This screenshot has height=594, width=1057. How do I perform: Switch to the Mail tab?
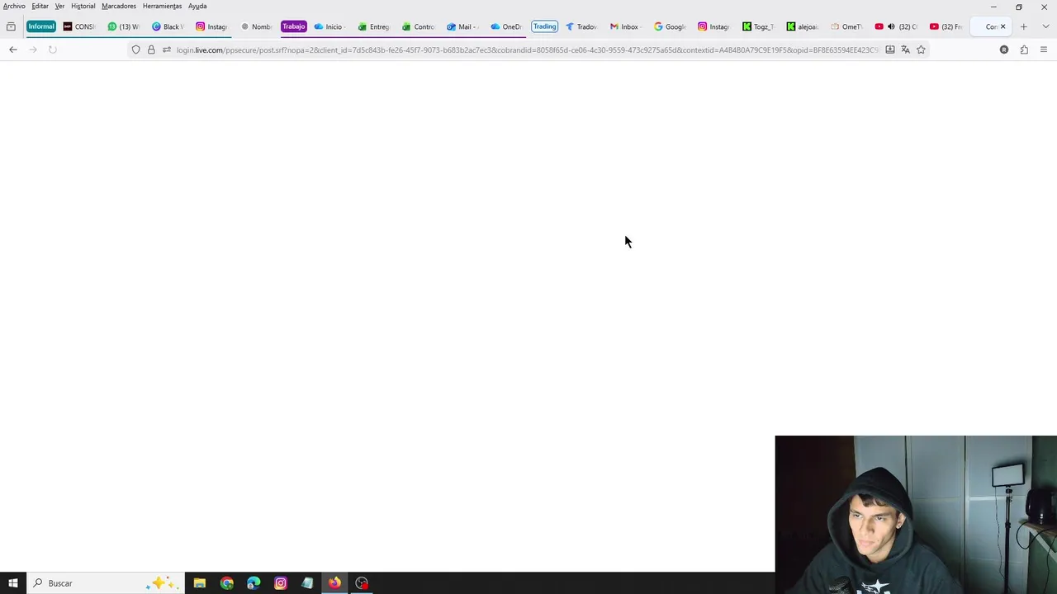tap(462, 26)
